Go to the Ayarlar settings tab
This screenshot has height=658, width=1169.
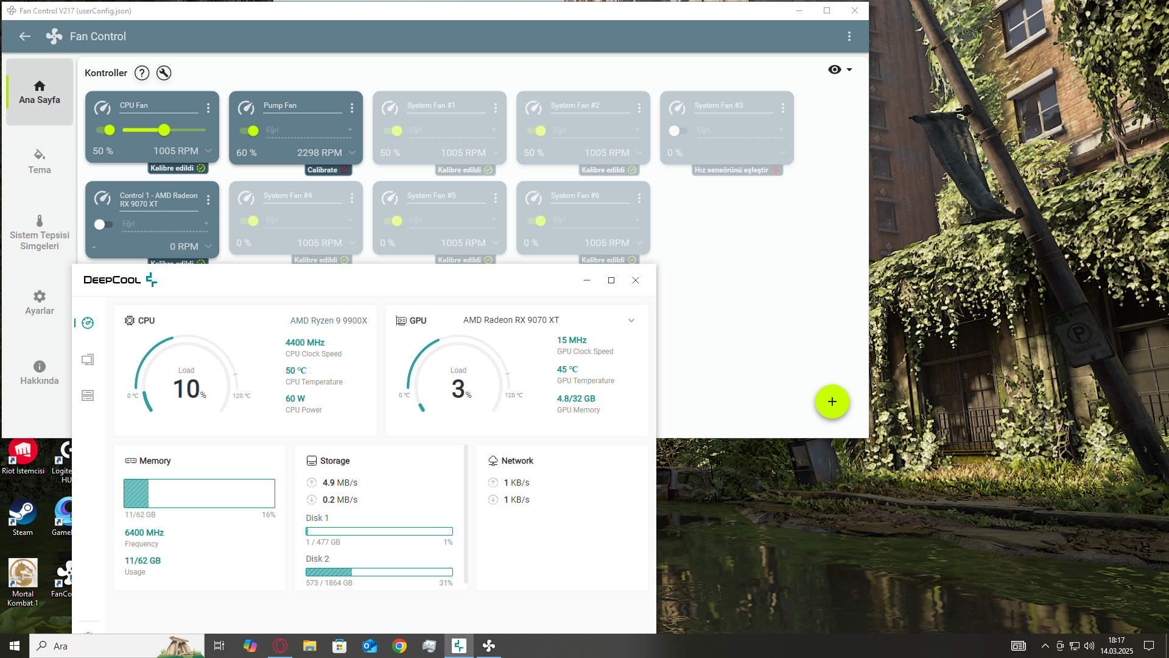point(40,302)
